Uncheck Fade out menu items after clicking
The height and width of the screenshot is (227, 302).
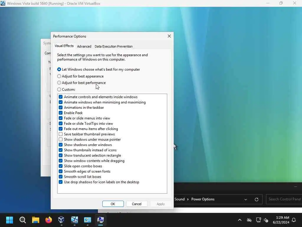(x=60, y=129)
